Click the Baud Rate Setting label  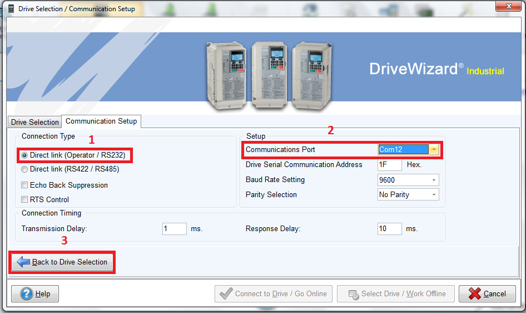(x=275, y=180)
